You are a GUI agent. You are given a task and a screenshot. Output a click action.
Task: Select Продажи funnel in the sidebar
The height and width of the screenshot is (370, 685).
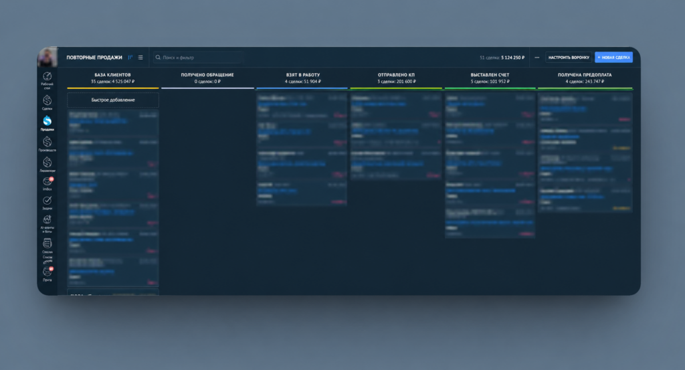47,123
